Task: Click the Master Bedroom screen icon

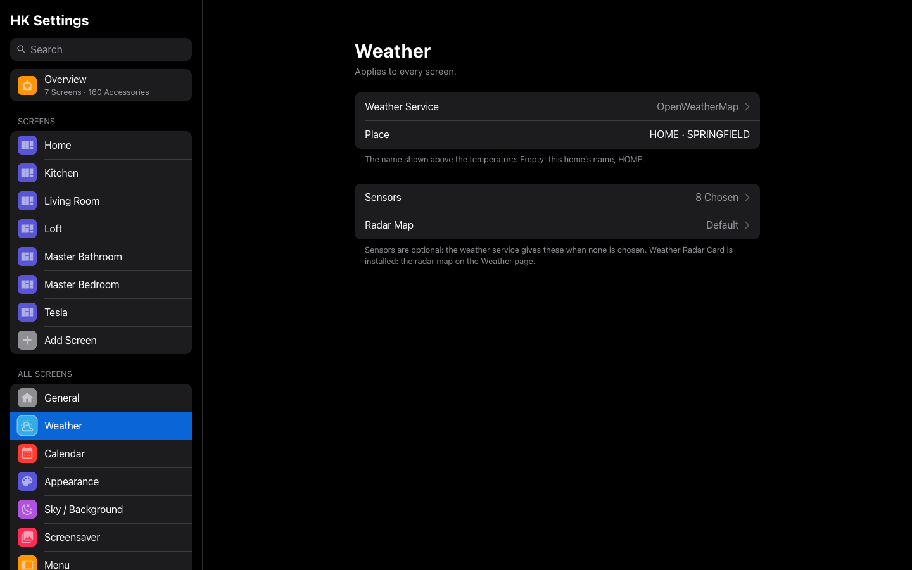Action: pos(27,284)
